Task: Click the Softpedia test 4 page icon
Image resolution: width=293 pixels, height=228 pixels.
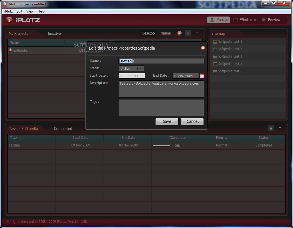Action: tap(215, 64)
